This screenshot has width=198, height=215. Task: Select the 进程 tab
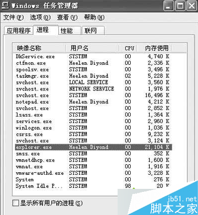(46, 30)
